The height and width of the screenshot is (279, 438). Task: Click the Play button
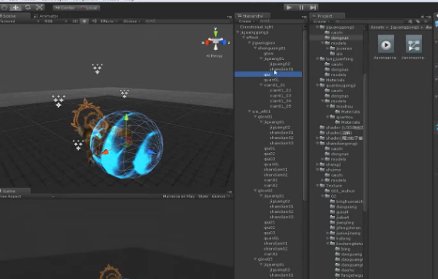tap(289, 8)
